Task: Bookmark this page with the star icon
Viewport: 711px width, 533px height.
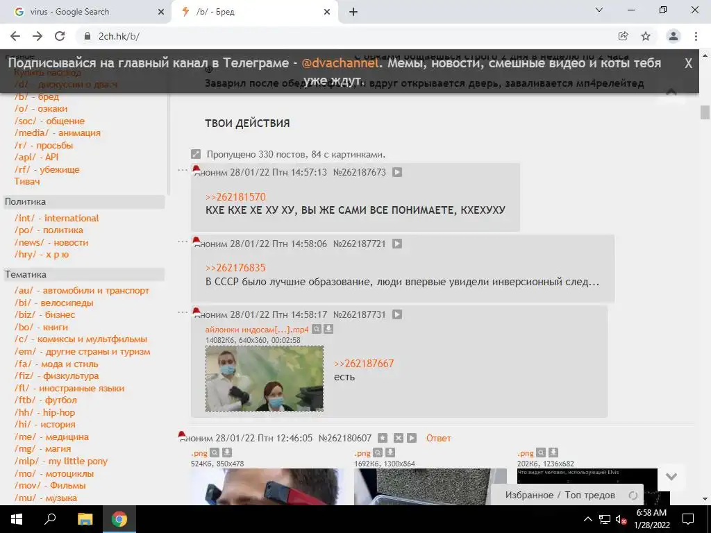Action: pyautogui.click(x=646, y=36)
